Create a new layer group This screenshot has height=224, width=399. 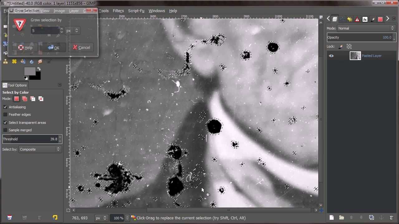[x=341, y=217]
